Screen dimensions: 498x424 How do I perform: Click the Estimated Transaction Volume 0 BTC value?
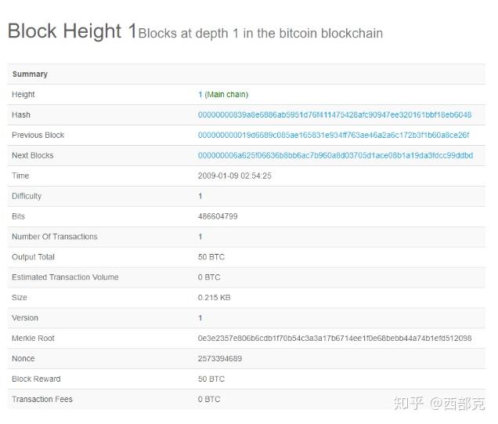coord(209,277)
